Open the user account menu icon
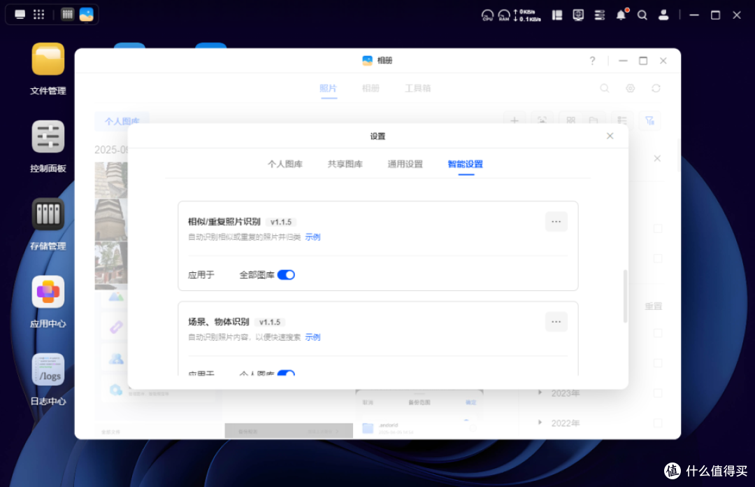 tap(663, 15)
